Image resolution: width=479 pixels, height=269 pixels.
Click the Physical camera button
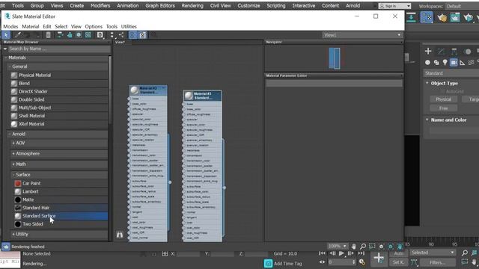[x=443, y=99]
